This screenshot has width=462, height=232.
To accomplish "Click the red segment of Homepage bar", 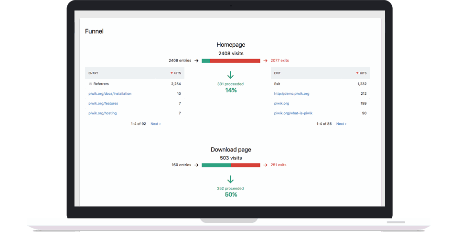I will (x=235, y=61).
